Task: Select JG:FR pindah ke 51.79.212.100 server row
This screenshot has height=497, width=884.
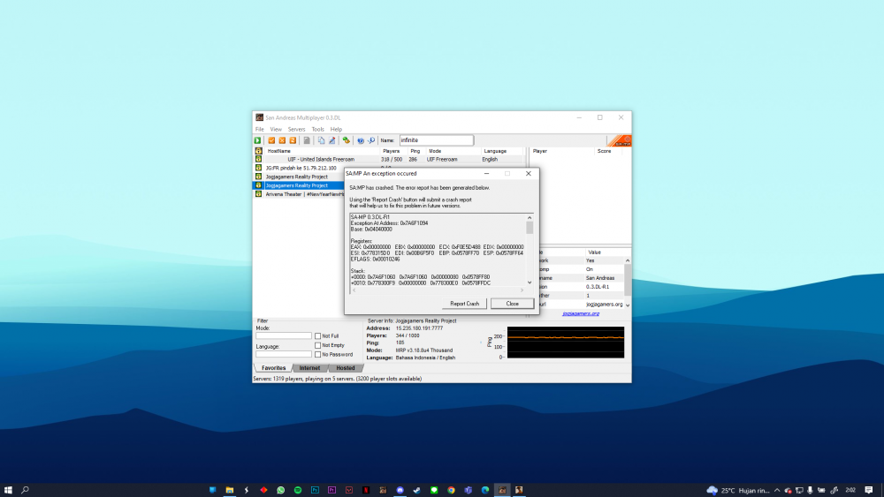Action: [299, 168]
